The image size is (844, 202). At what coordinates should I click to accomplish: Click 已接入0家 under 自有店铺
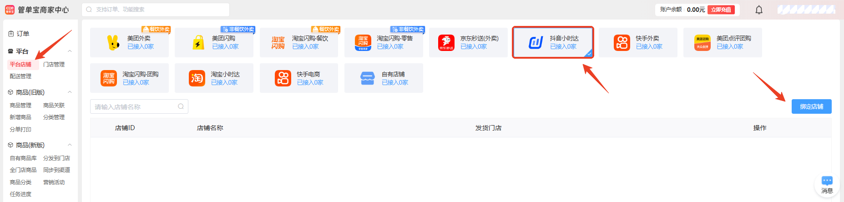point(395,83)
